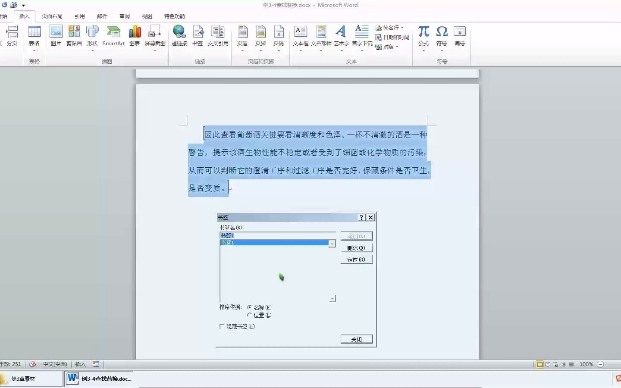621x388 pixels.
Task: Switch to full screen reading view
Action: click(x=548, y=364)
